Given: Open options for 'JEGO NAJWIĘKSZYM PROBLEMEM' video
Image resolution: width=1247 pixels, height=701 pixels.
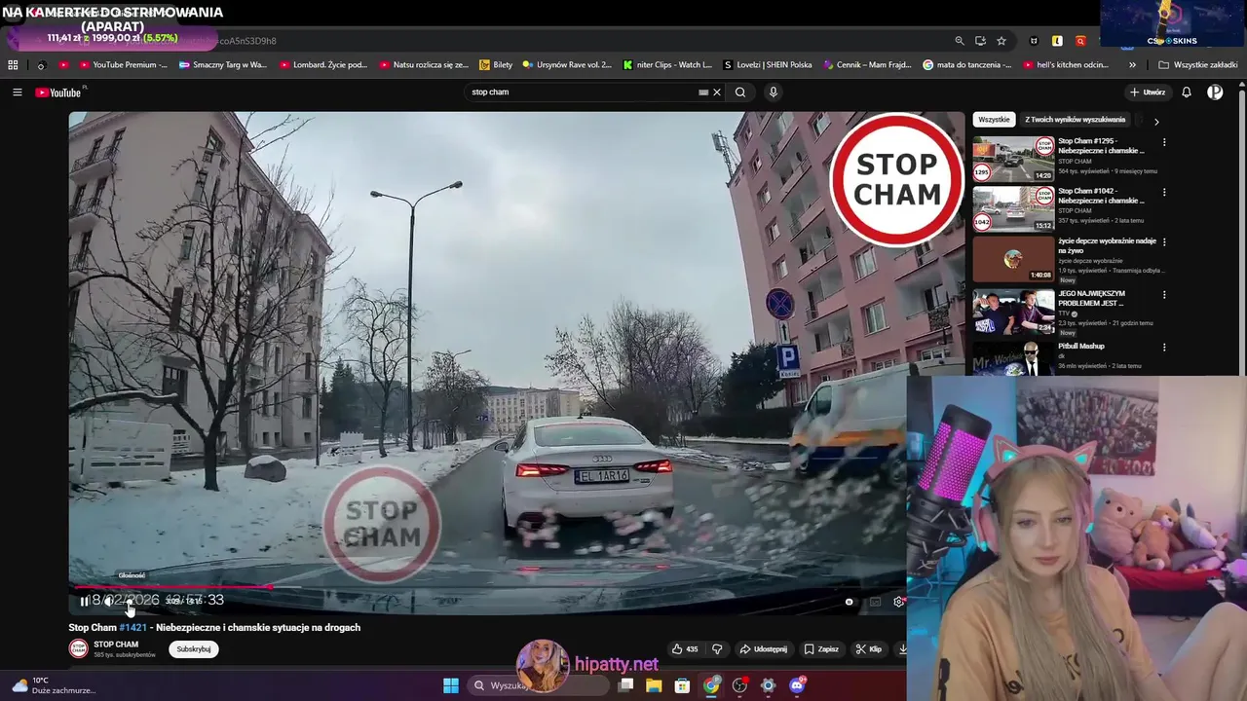Looking at the screenshot, I should click(x=1164, y=294).
